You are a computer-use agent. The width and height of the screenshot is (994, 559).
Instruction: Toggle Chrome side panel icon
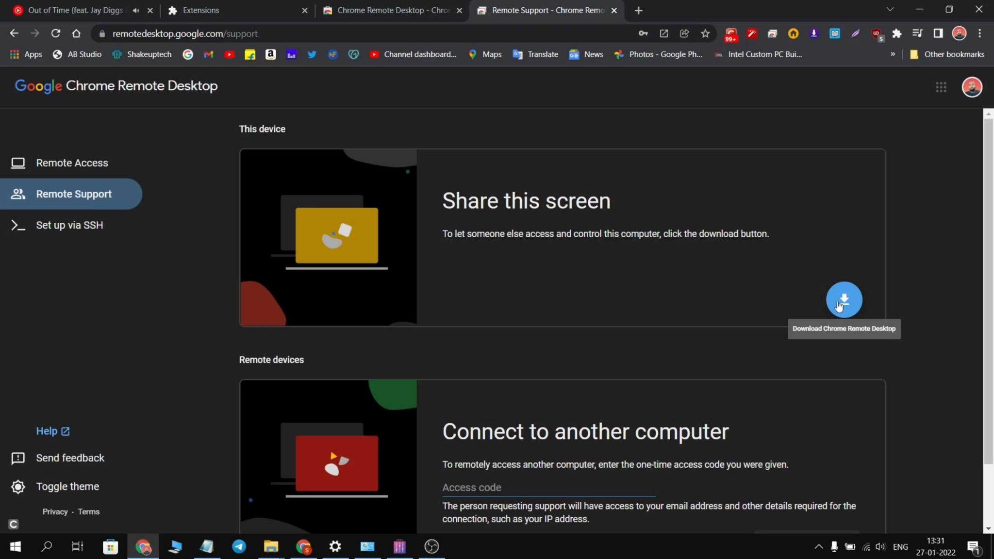click(938, 33)
